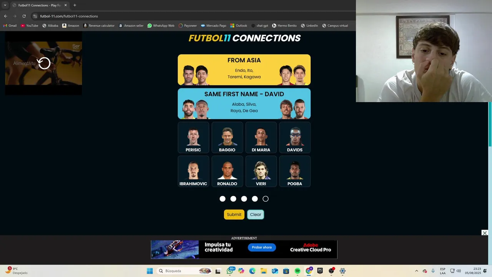The width and height of the screenshot is (492, 277).
Task: Open the recording app with the red dot
Action: tap(331, 271)
